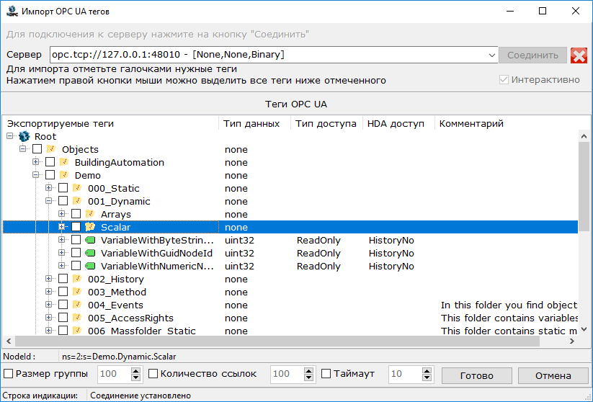Mark the Scalar checkbox

(76, 226)
